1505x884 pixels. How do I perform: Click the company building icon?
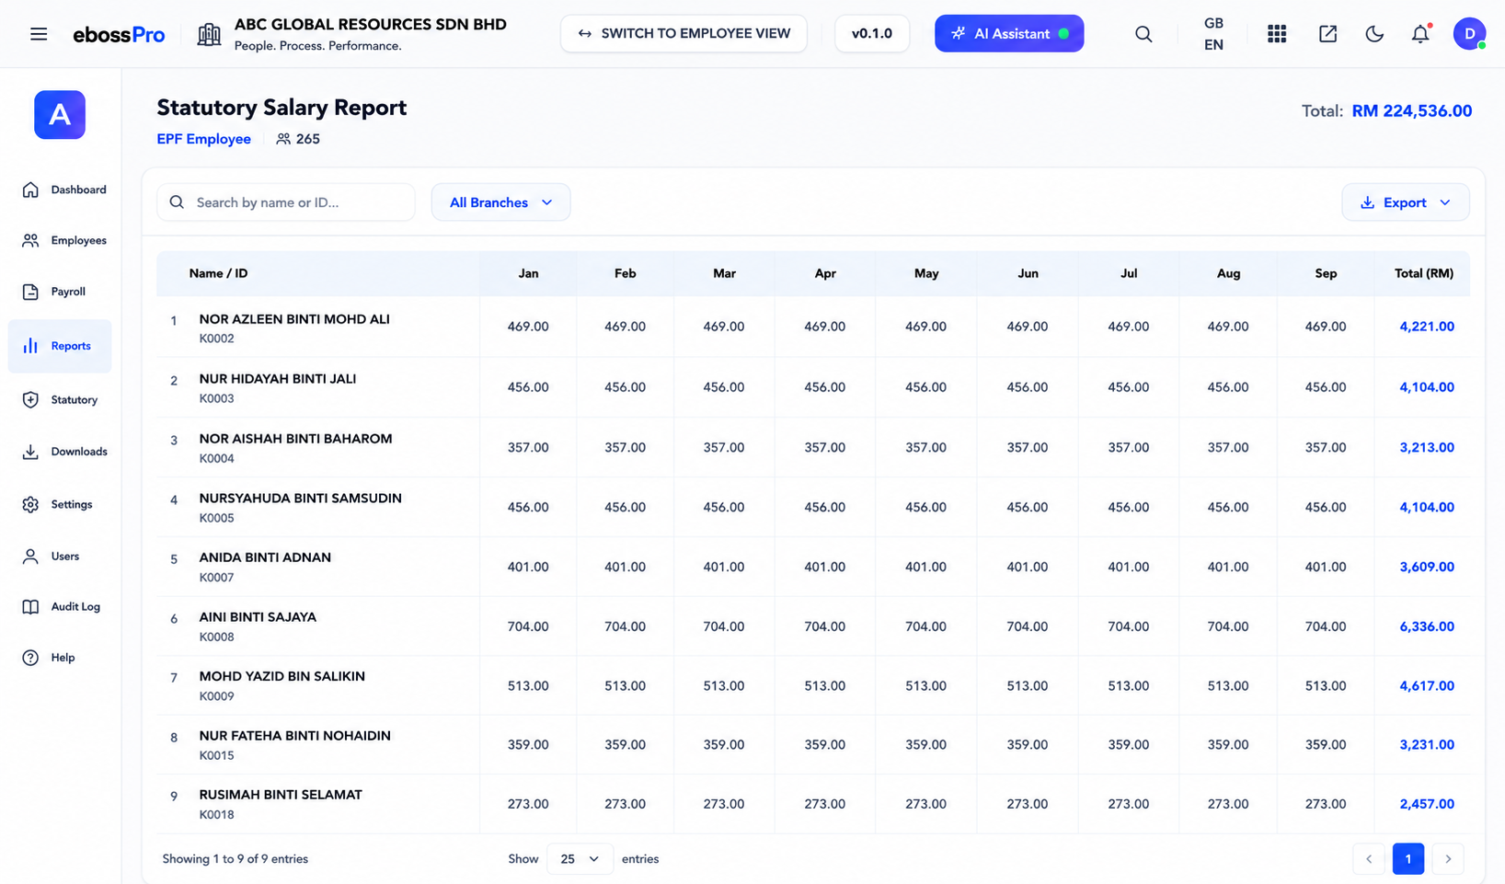209,34
